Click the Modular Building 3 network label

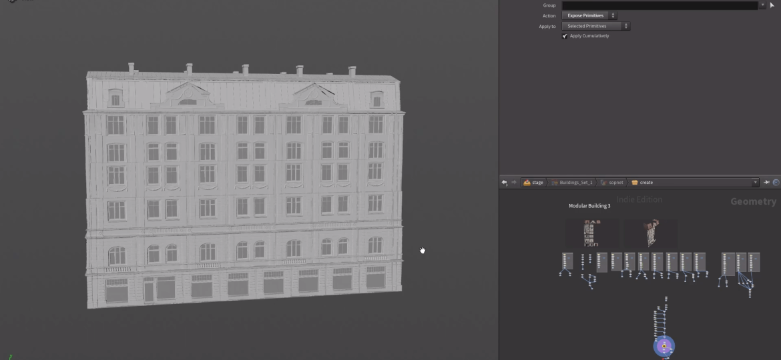[589, 206]
